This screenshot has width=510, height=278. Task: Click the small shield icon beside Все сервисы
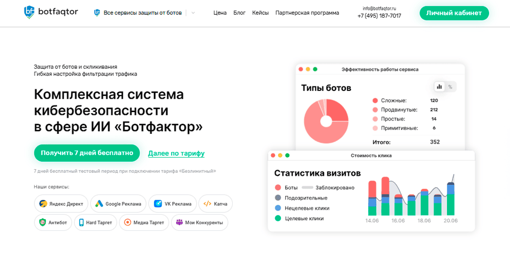coord(96,13)
